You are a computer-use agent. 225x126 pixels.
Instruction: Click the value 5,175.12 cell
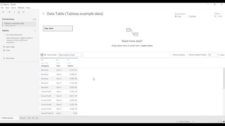click(x=73, y=70)
